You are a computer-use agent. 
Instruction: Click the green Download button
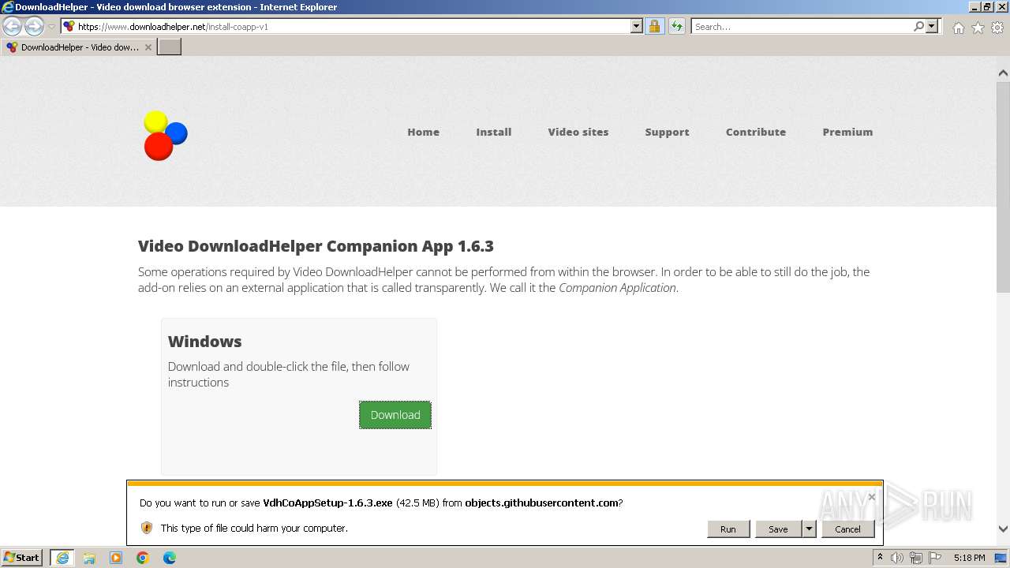pyautogui.click(x=395, y=415)
